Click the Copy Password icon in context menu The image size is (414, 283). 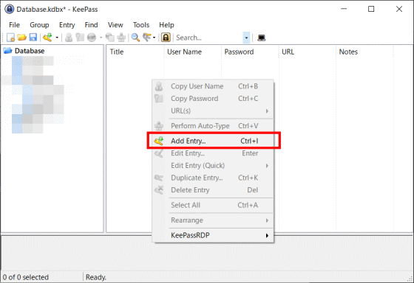(159, 99)
